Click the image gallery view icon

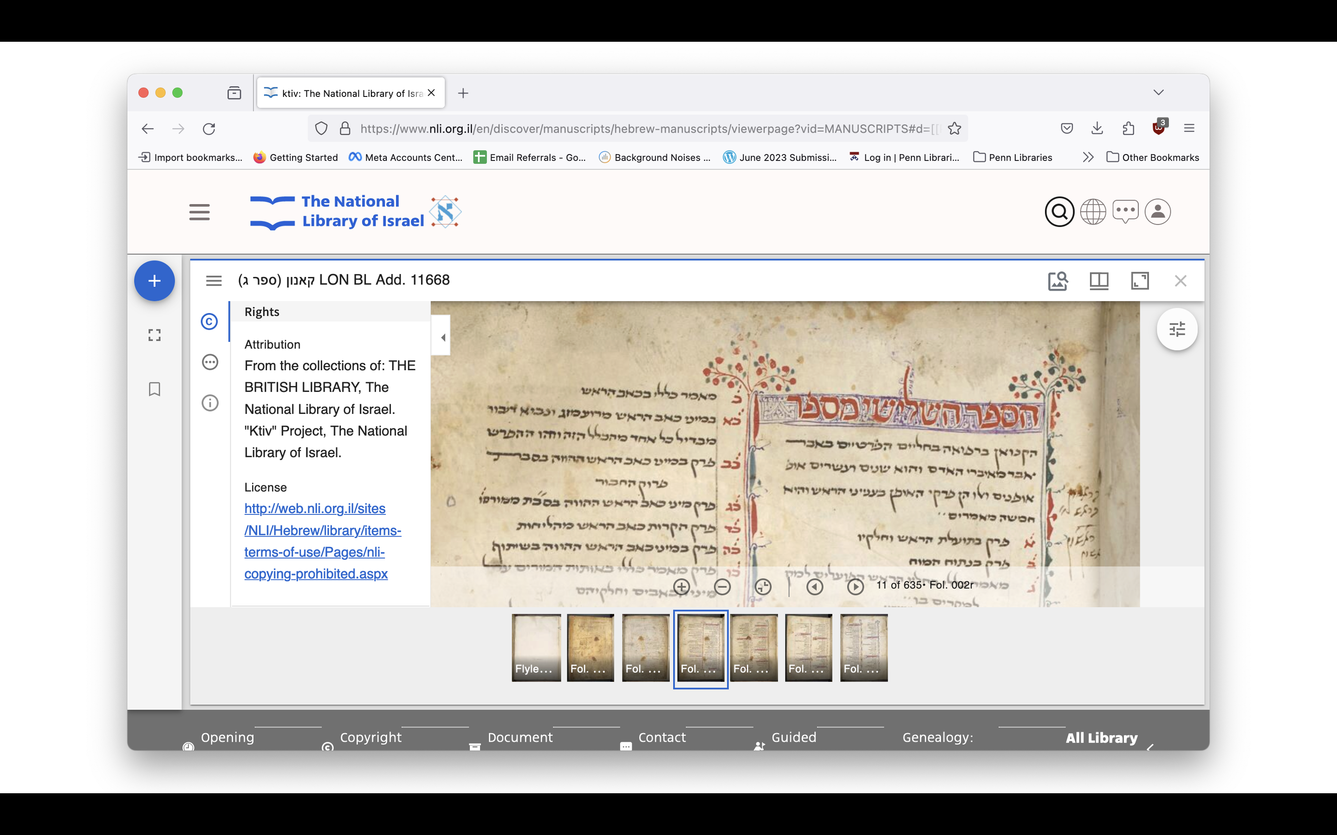tap(1058, 281)
